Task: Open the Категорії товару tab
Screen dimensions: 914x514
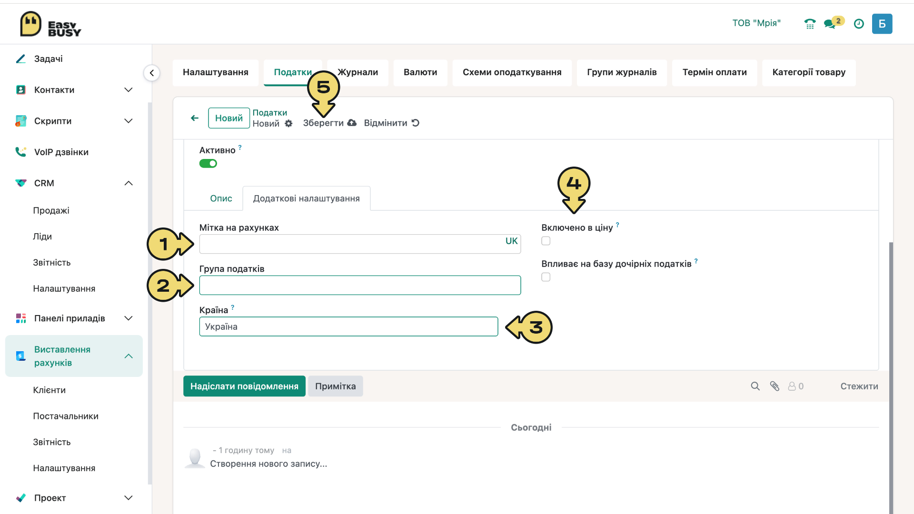Action: tap(809, 72)
